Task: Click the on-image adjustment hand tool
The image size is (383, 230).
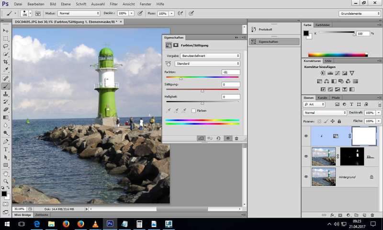Action: pyautogui.click(x=168, y=63)
